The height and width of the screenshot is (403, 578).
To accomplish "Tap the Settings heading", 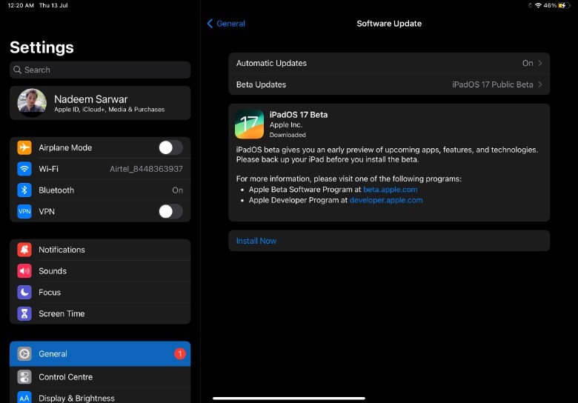I will pyautogui.click(x=41, y=47).
